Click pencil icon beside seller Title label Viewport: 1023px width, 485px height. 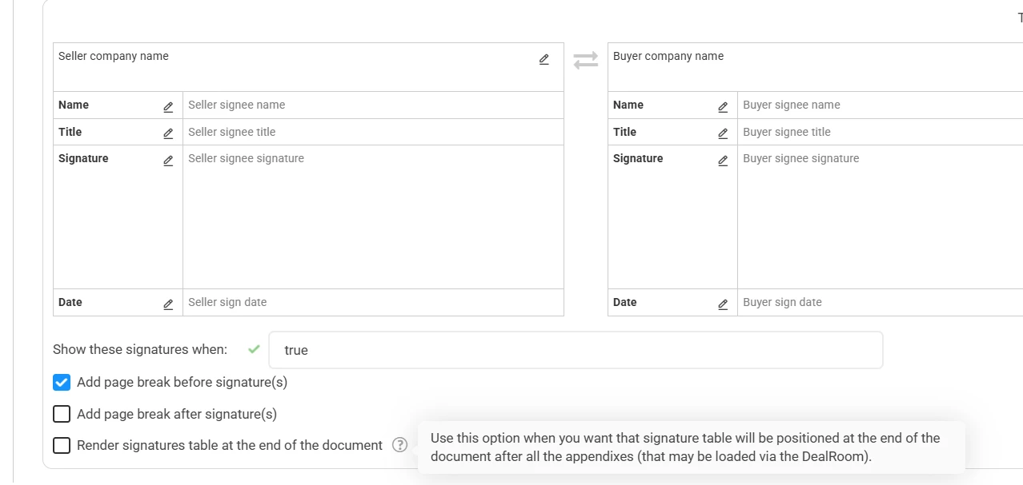[x=168, y=133]
